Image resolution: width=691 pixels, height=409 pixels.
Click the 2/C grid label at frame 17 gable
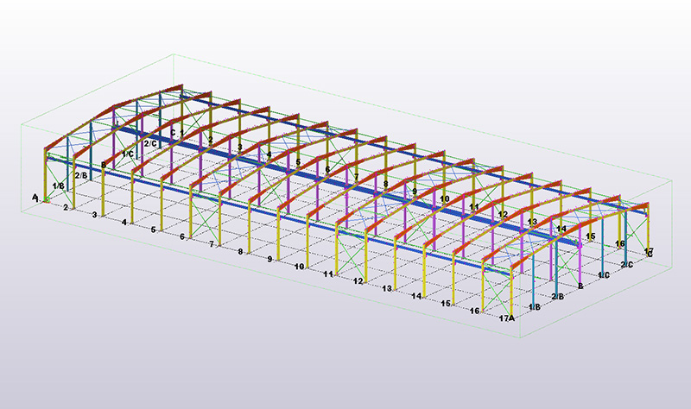(x=627, y=265)
